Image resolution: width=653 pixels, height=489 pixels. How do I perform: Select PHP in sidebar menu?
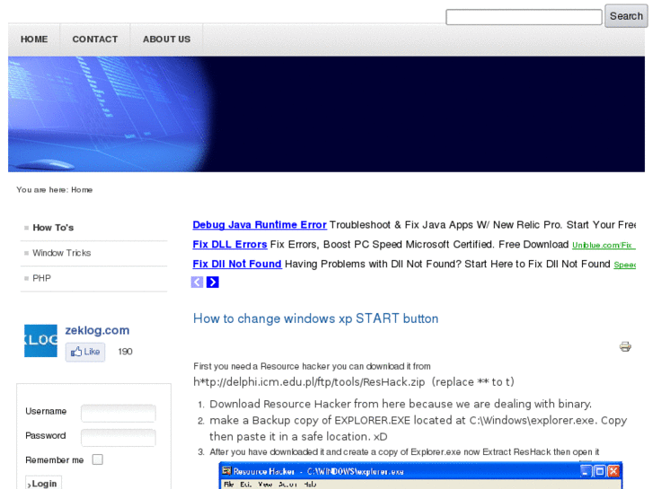41,278
